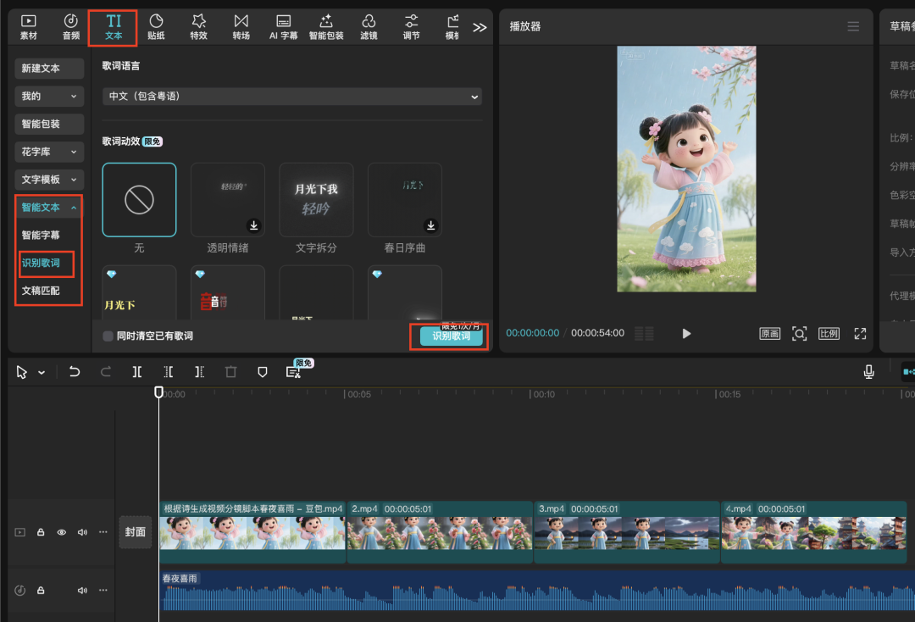915x622 pixels.
Task: Click the undo arrow in timeline toolbar
Action: [x=75, y=372]
